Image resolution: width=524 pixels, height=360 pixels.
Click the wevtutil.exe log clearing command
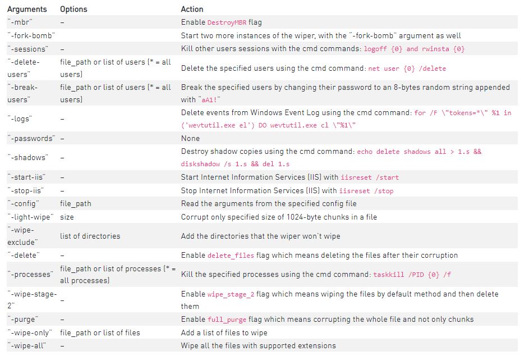(346, 119)
